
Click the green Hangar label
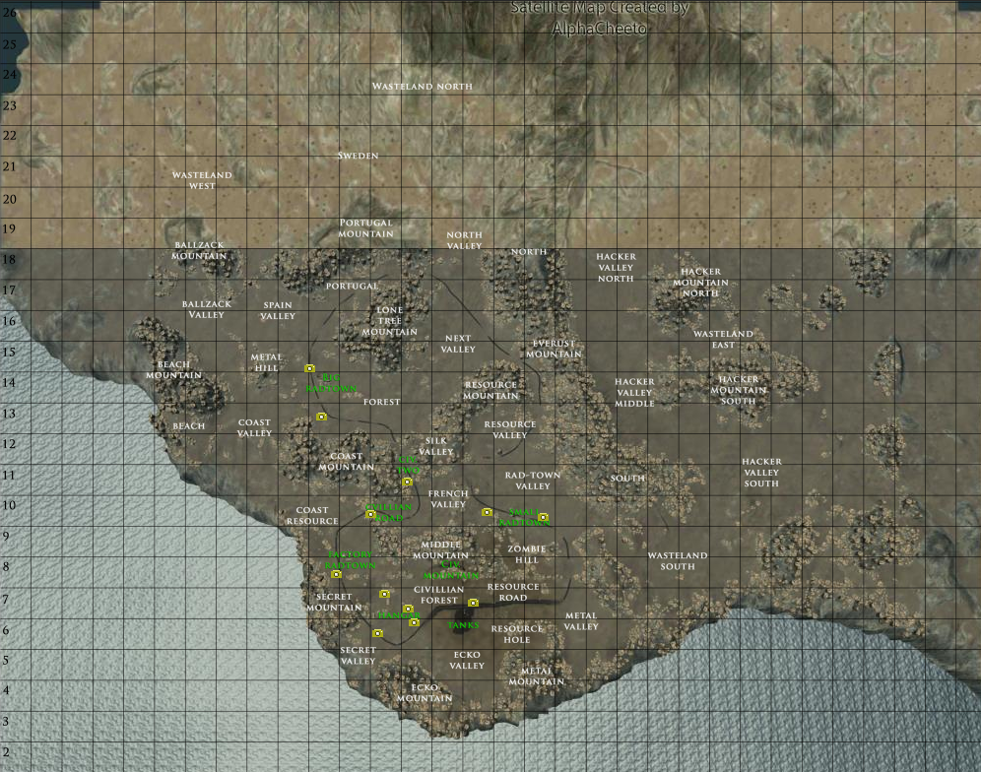pyautogui.click(x=398, y=615)
